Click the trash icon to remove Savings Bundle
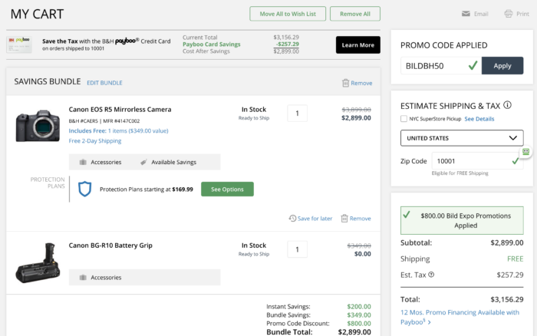537x336 pixels. coord(345,83)
